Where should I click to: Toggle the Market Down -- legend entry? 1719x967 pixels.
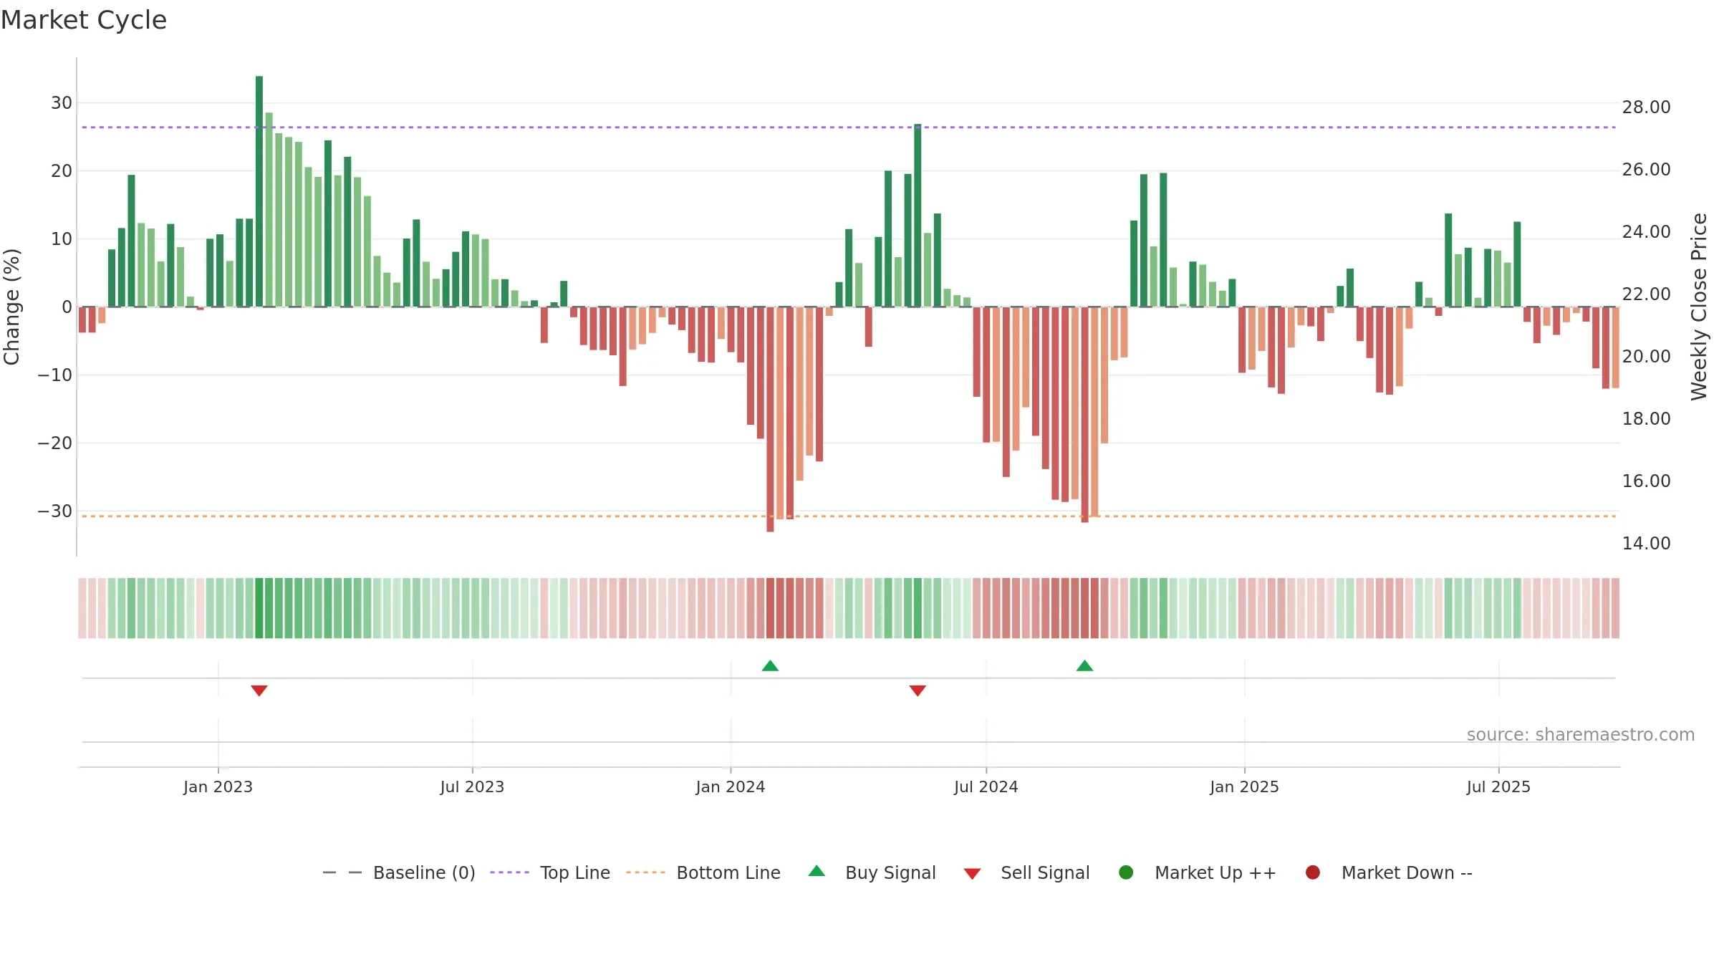[x=1389, y=872]
